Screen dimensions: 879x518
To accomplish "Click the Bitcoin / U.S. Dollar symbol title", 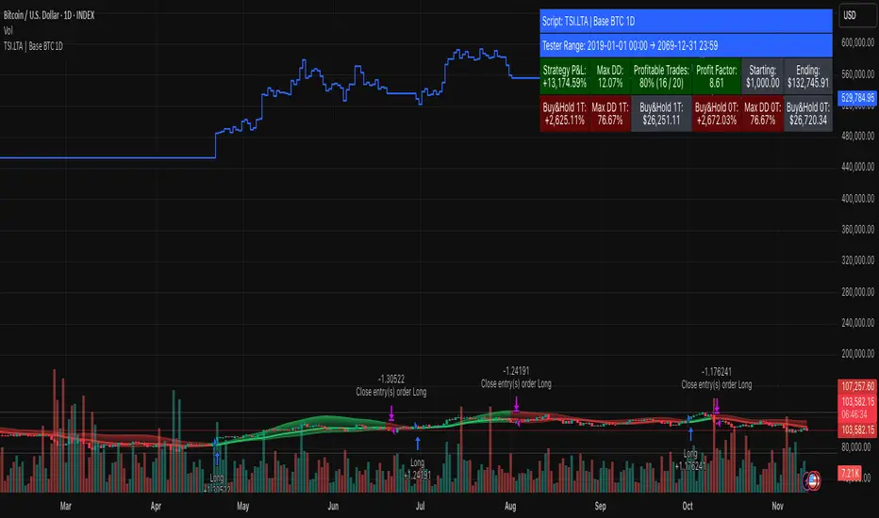I will click(49, 15).
